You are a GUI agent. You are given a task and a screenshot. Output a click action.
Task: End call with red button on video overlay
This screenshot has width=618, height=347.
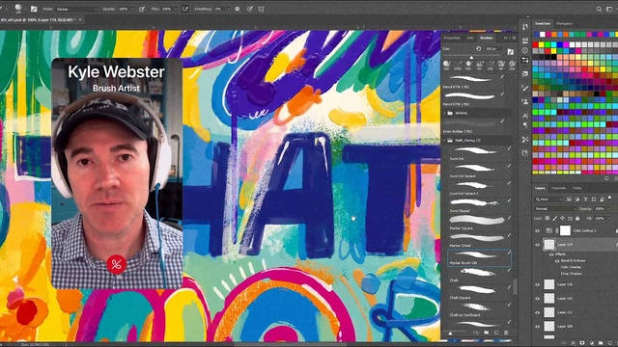[116, 264]
